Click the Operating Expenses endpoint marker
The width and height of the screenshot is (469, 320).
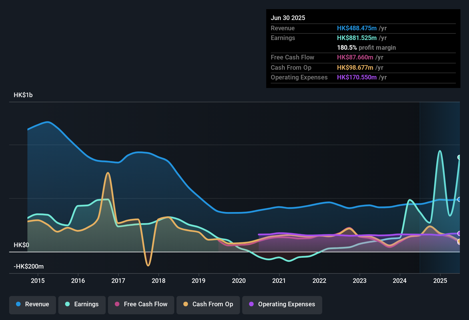click(x=459, y=233)
